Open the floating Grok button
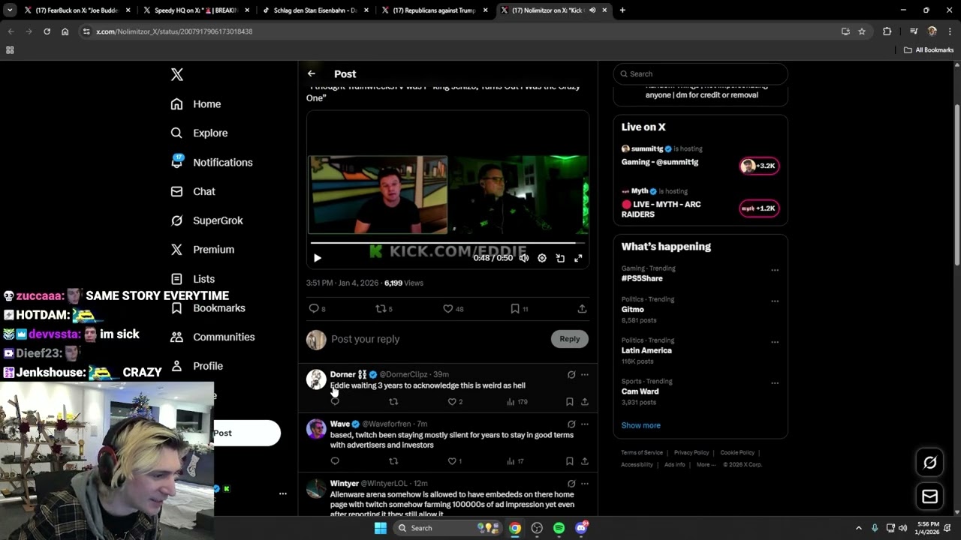This screenshot has height=540, width=961. click(x=929, y=463)
